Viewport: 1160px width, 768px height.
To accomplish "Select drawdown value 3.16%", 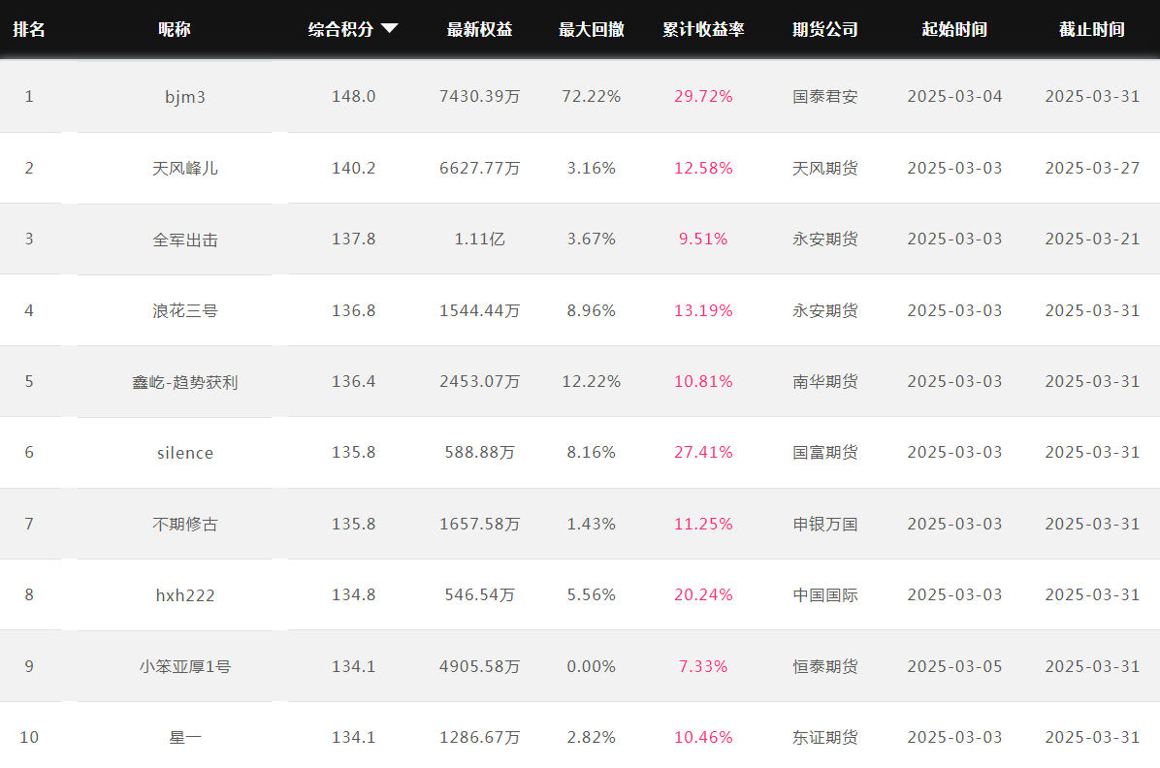I will tap(591, 168).
